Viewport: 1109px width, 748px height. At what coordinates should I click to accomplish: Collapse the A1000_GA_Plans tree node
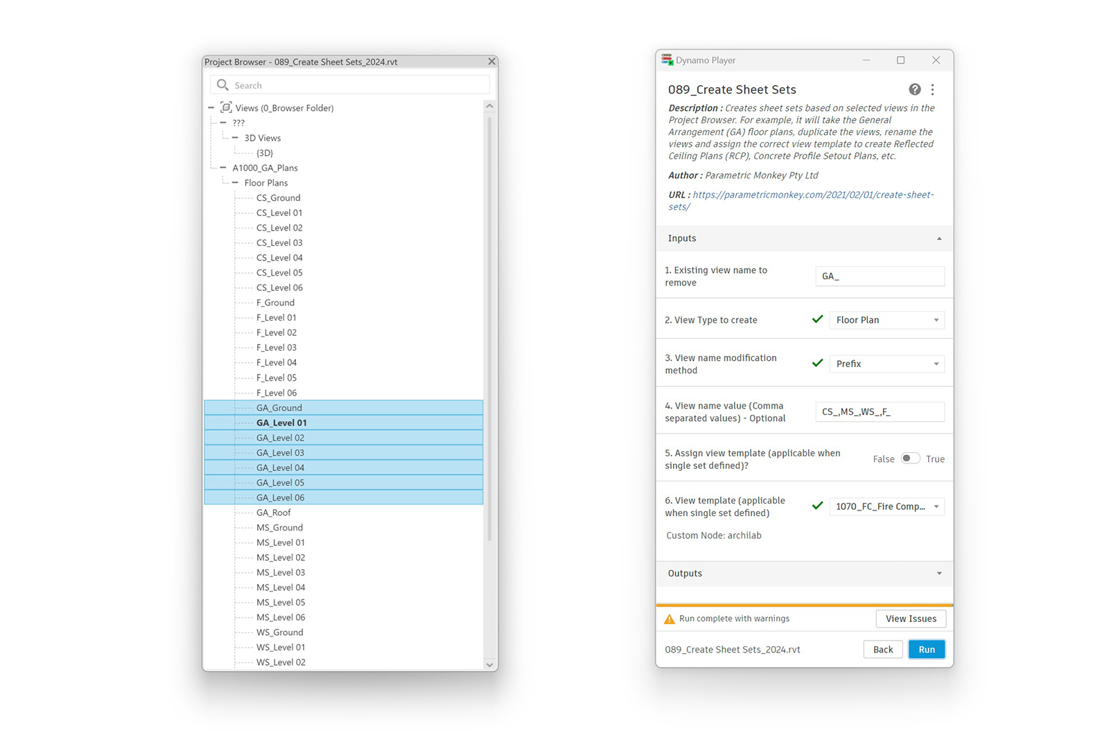[x=223, y=168]
